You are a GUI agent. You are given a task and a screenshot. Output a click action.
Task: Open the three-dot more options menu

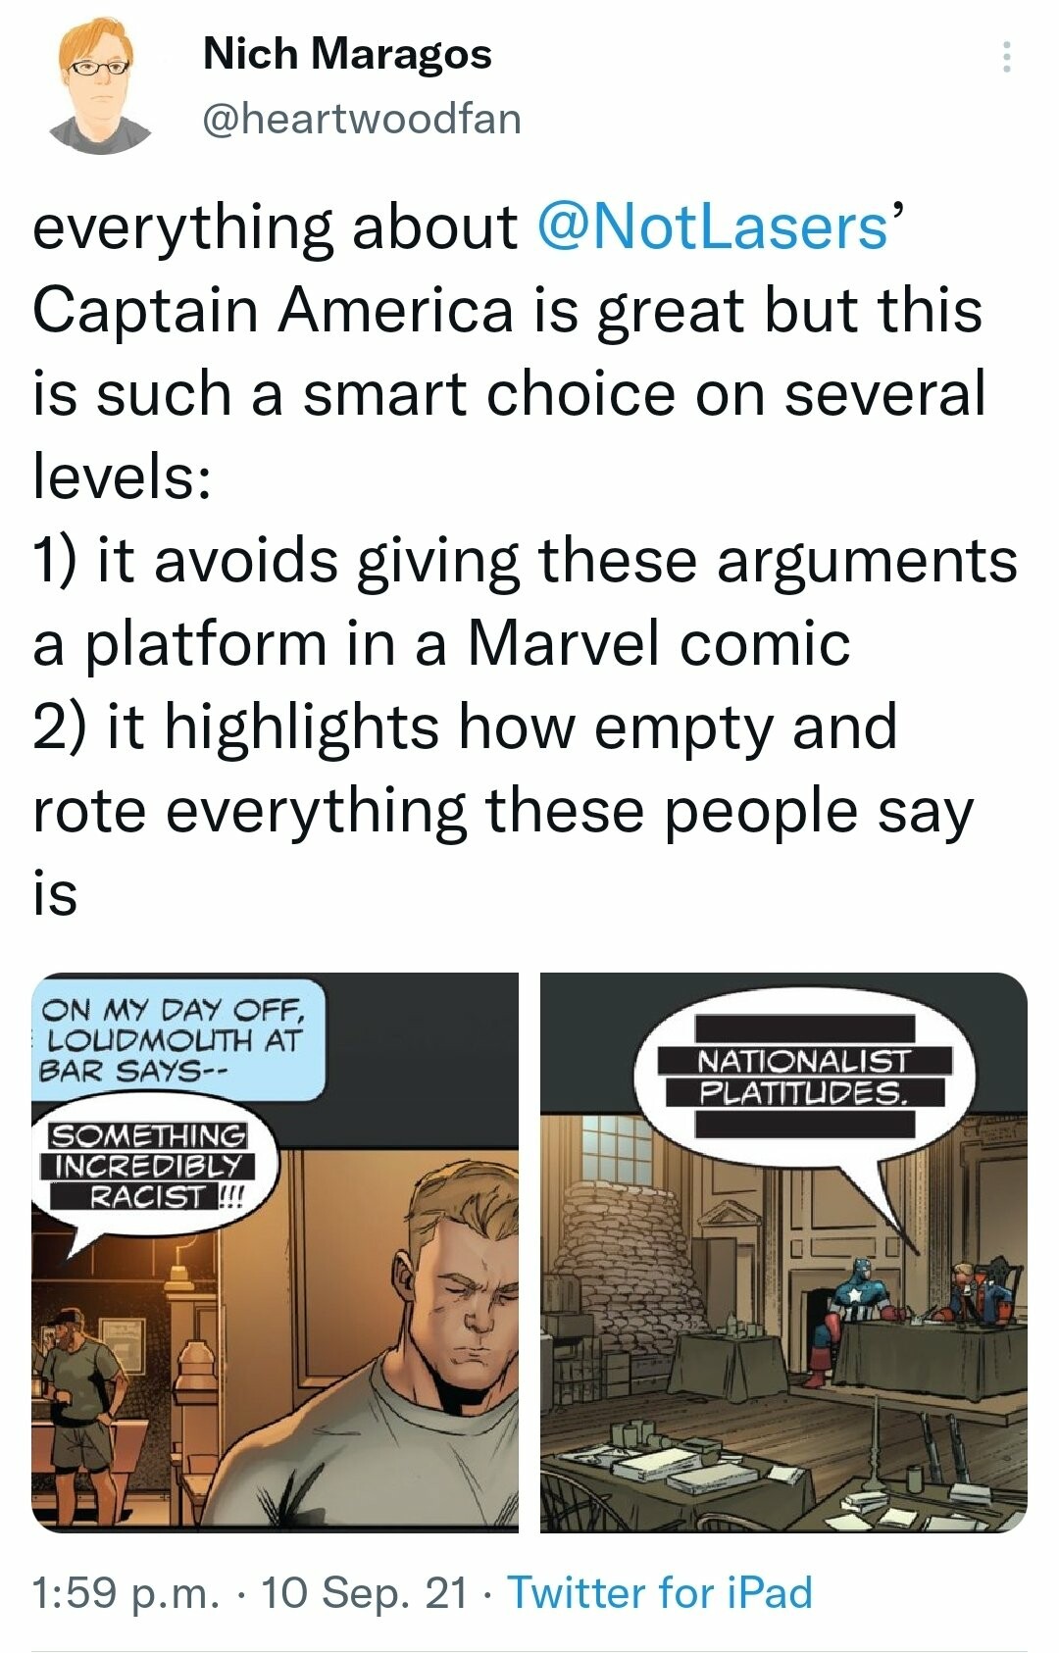[1005, 58]
